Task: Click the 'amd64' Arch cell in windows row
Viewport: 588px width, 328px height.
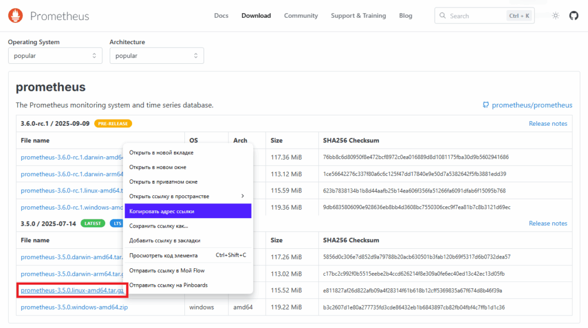Action: click(x=243, y=307)
